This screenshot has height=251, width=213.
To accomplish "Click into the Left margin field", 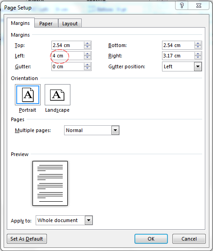I will coord(68,56).
